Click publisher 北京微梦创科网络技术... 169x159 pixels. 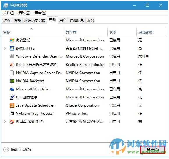pos(84,122)
